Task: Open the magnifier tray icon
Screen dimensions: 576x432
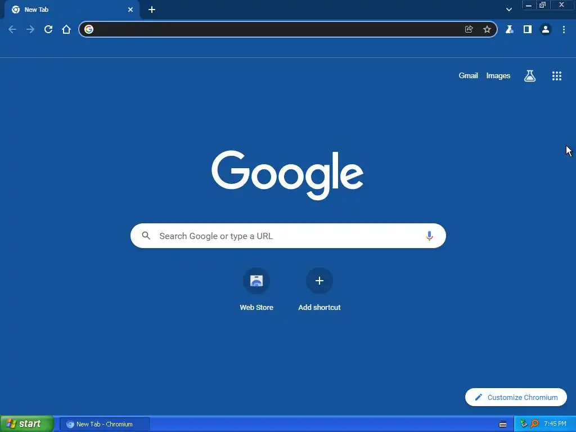Action: (x=534, y=424)
